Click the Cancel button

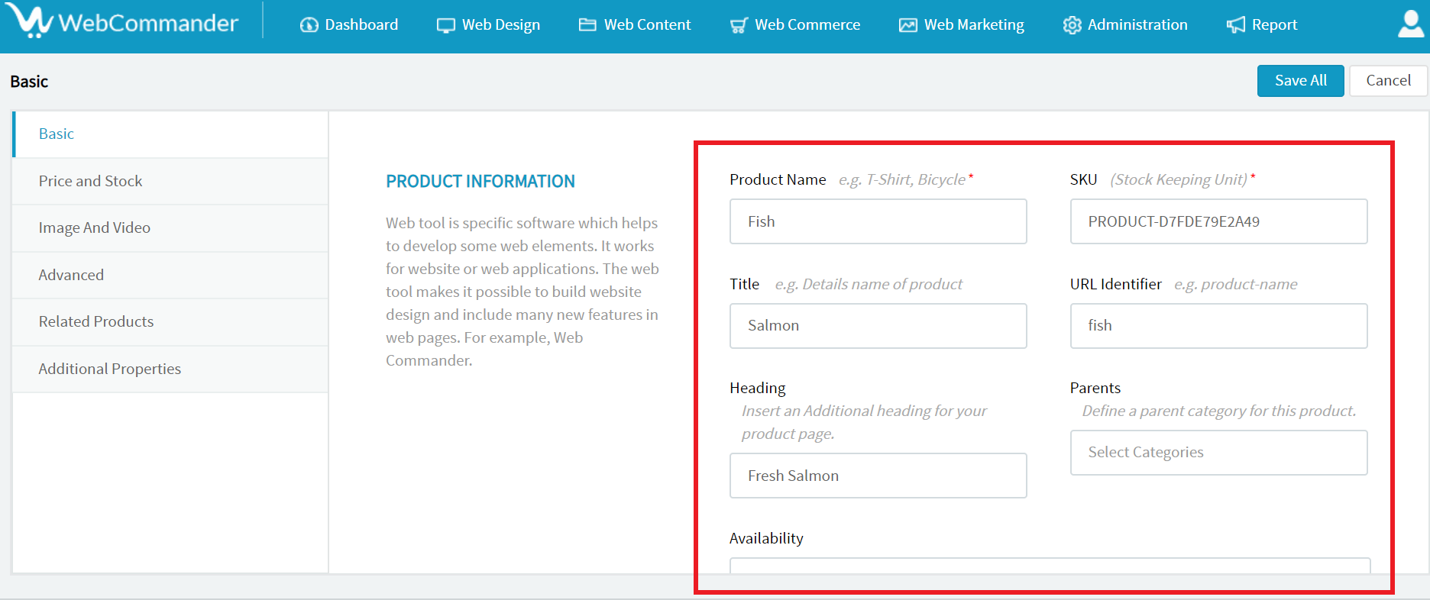(x=1388, y=81)
